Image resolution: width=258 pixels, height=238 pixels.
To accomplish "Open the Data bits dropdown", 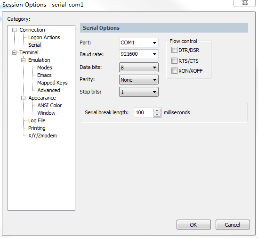I will click(x=139, y=68).
